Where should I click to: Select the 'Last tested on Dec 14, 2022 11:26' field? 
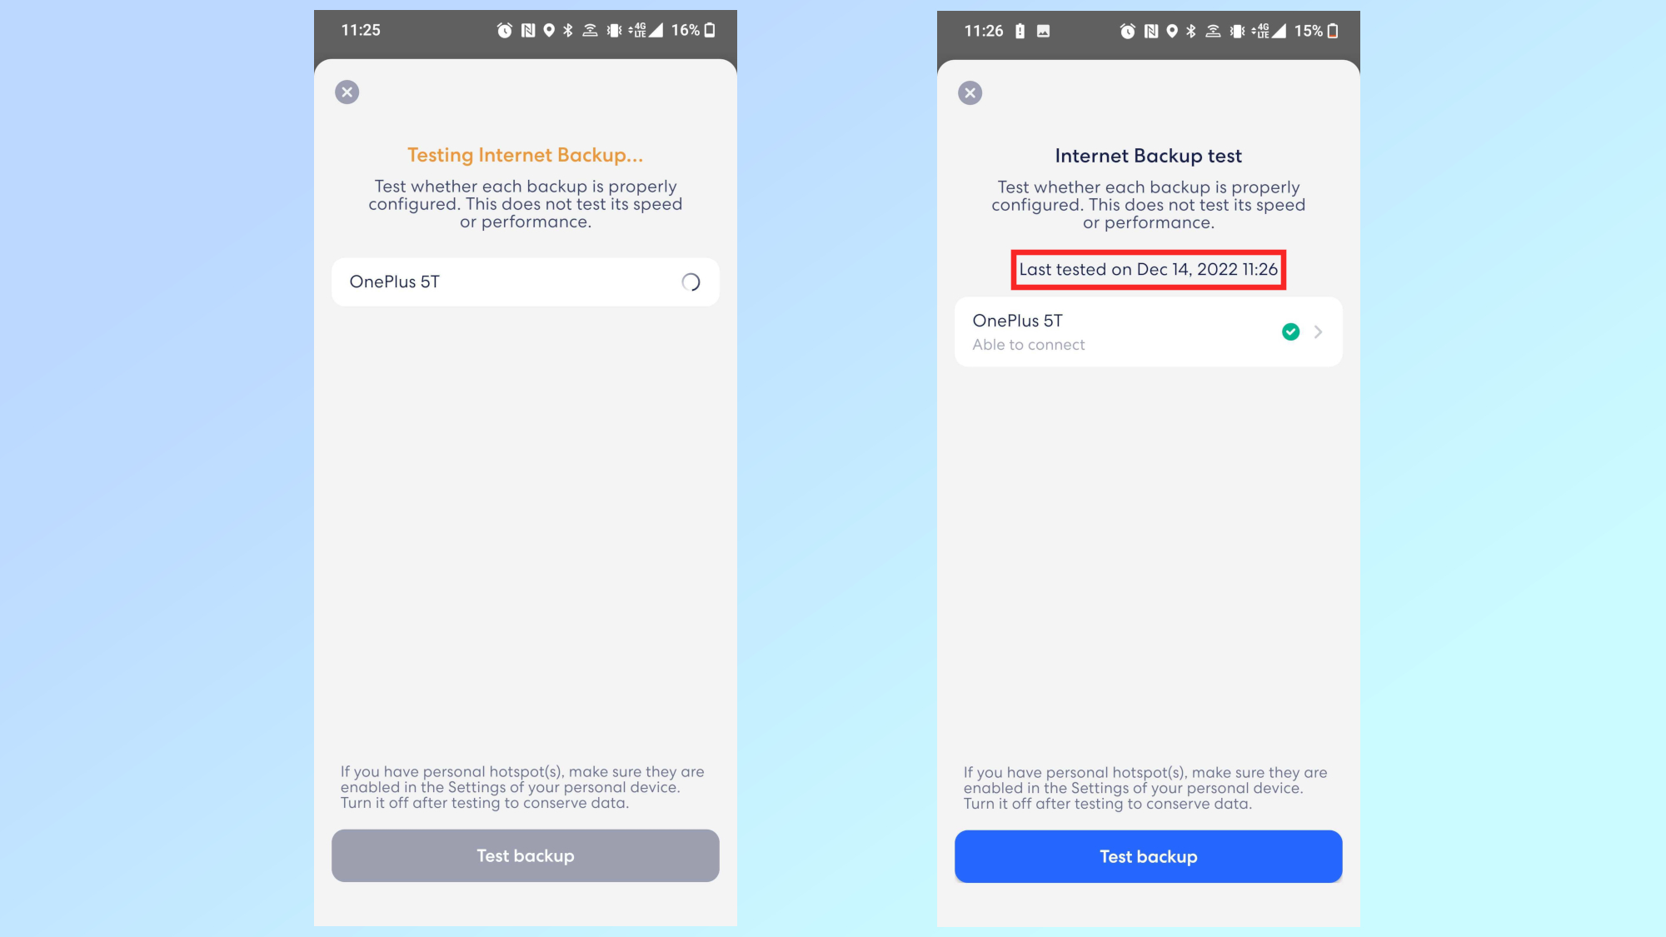1148,269
